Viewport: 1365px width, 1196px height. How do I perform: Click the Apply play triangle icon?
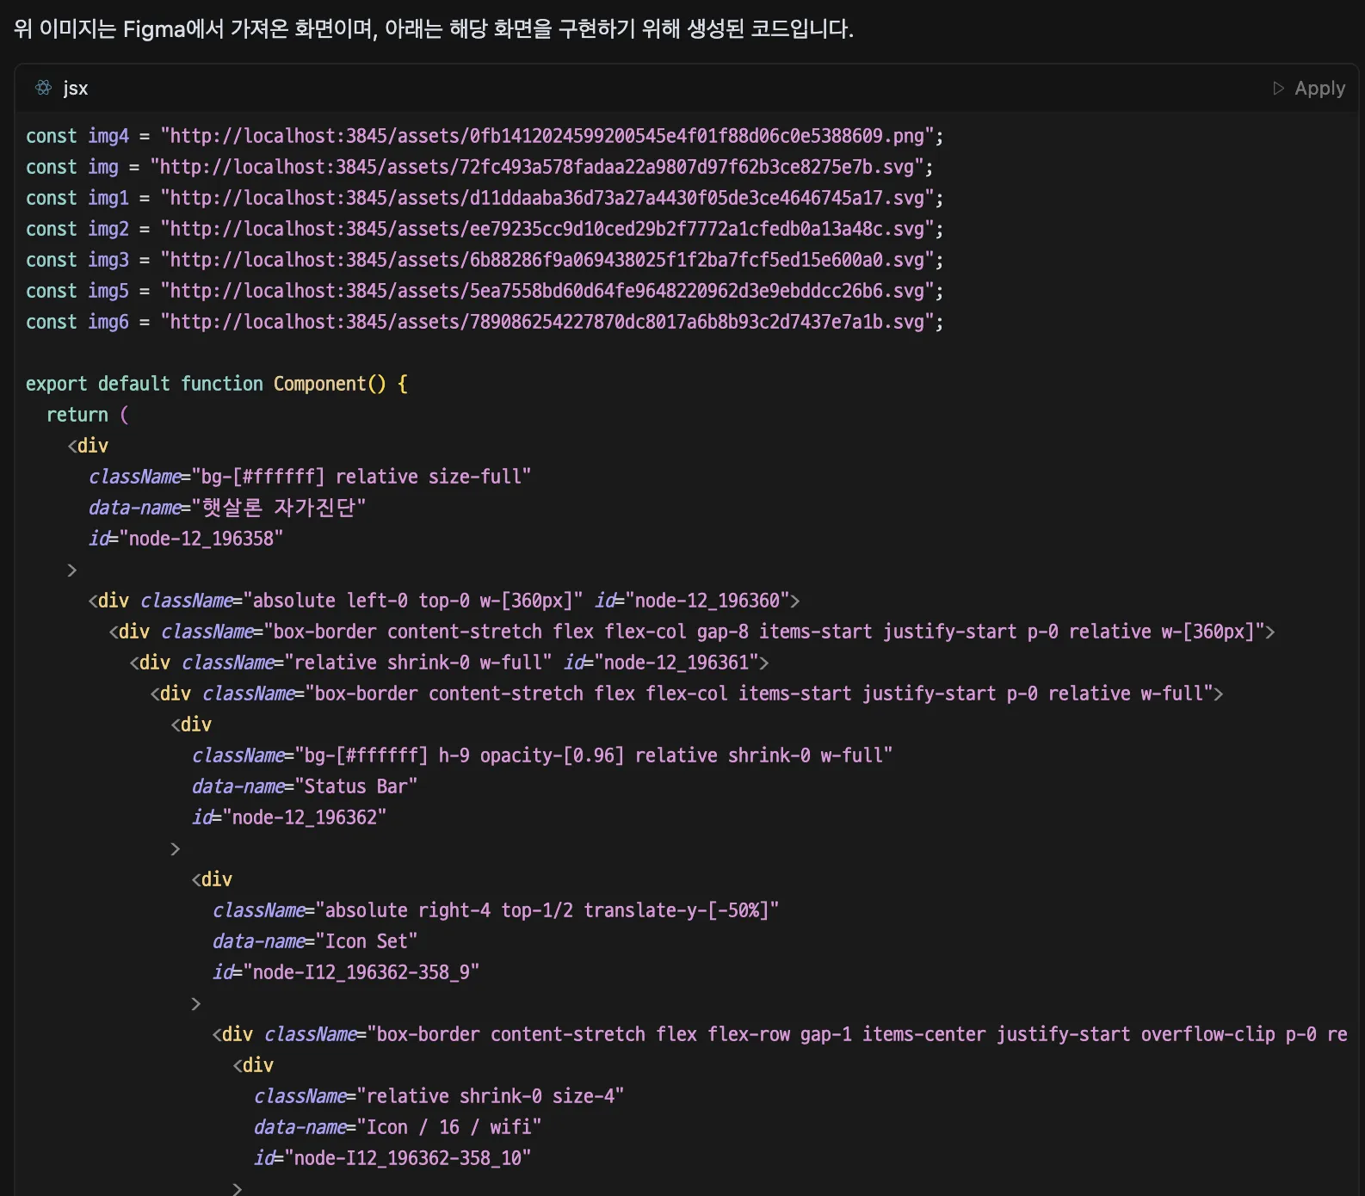click(1279, 89)
